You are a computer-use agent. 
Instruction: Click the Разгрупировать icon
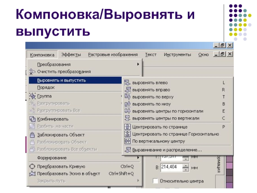click(32, 103)
